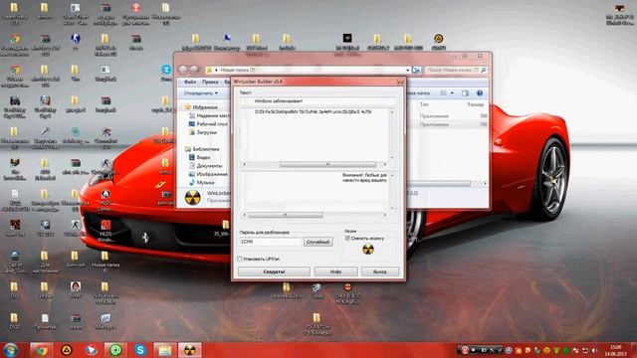Click the Explorer file list horizontal scrollbar
The width and height of the screenshot is (637, 358).
pyautogui.click(x=439, y=184)
